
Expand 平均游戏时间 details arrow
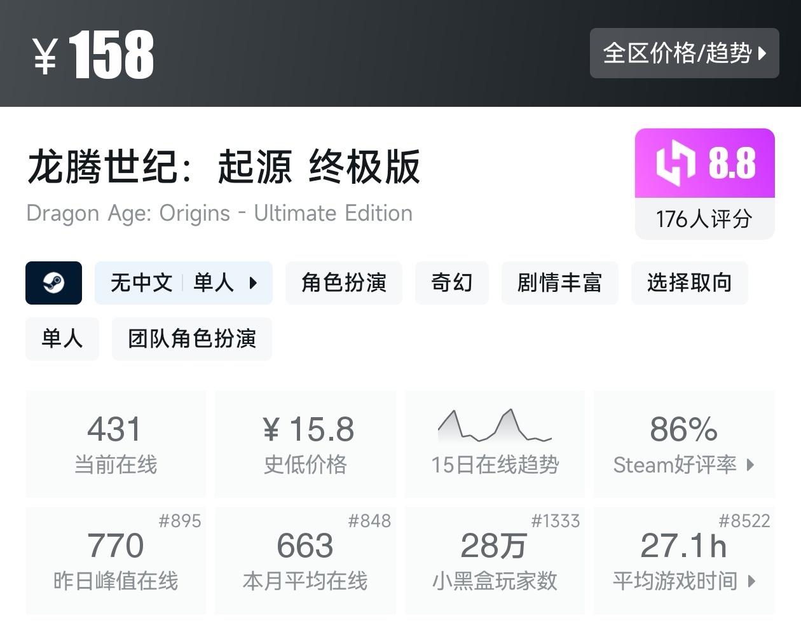coord(751,581)
